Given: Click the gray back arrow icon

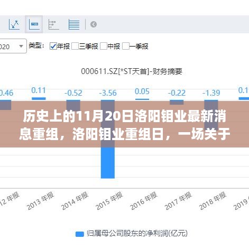Looking at the screenshot, I should [x=94, y=24].
